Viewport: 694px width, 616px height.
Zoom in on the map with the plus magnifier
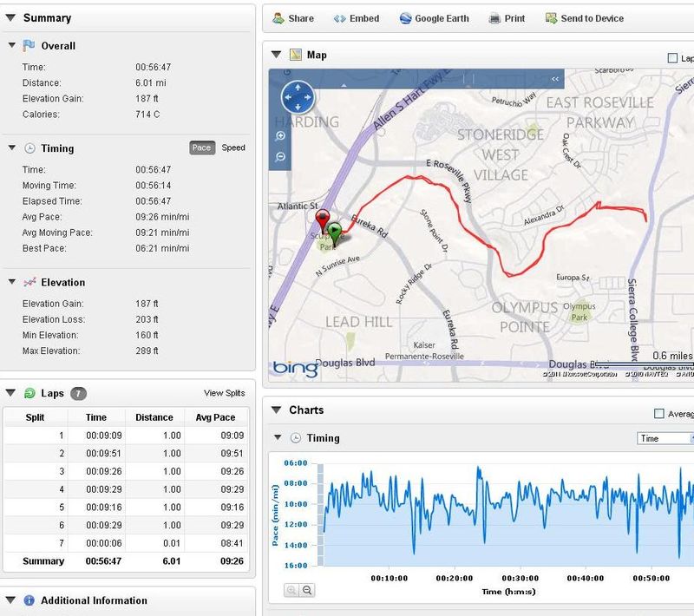click(x=280, y=137)
